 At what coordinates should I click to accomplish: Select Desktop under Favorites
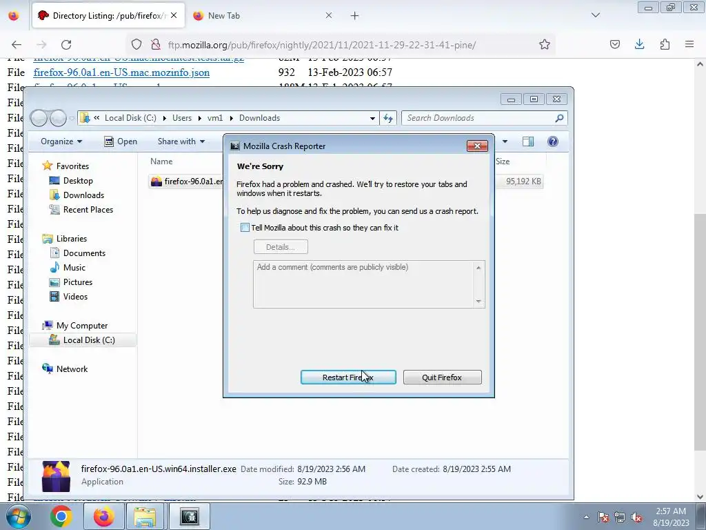pyautogui.click(x=77, y=181)
